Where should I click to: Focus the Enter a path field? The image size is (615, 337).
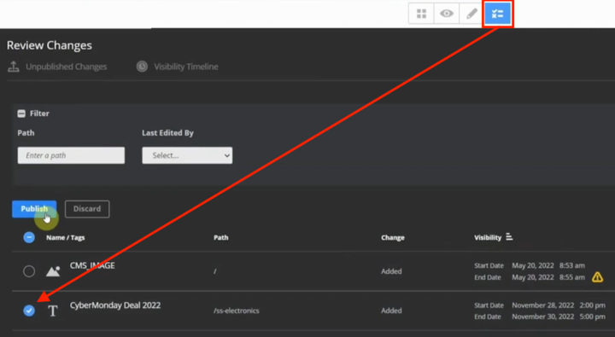(71, 155)
